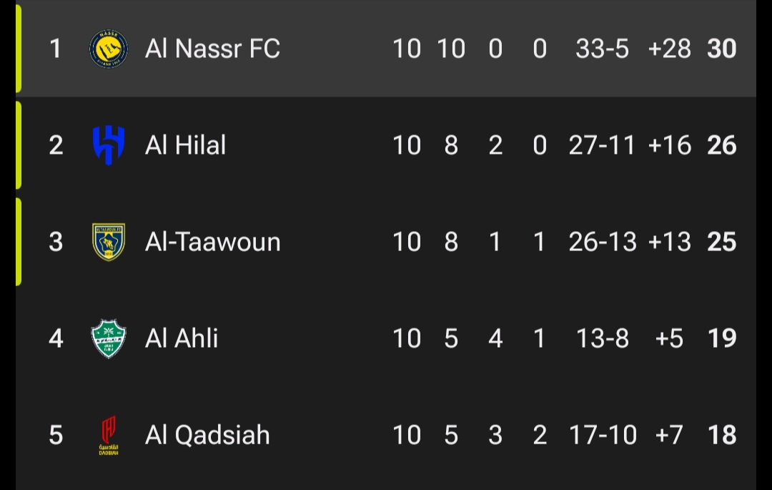Go to Al Ahli team name
Image resolution: width=772 pixels, height=490 pixels.
coord(182,338)
